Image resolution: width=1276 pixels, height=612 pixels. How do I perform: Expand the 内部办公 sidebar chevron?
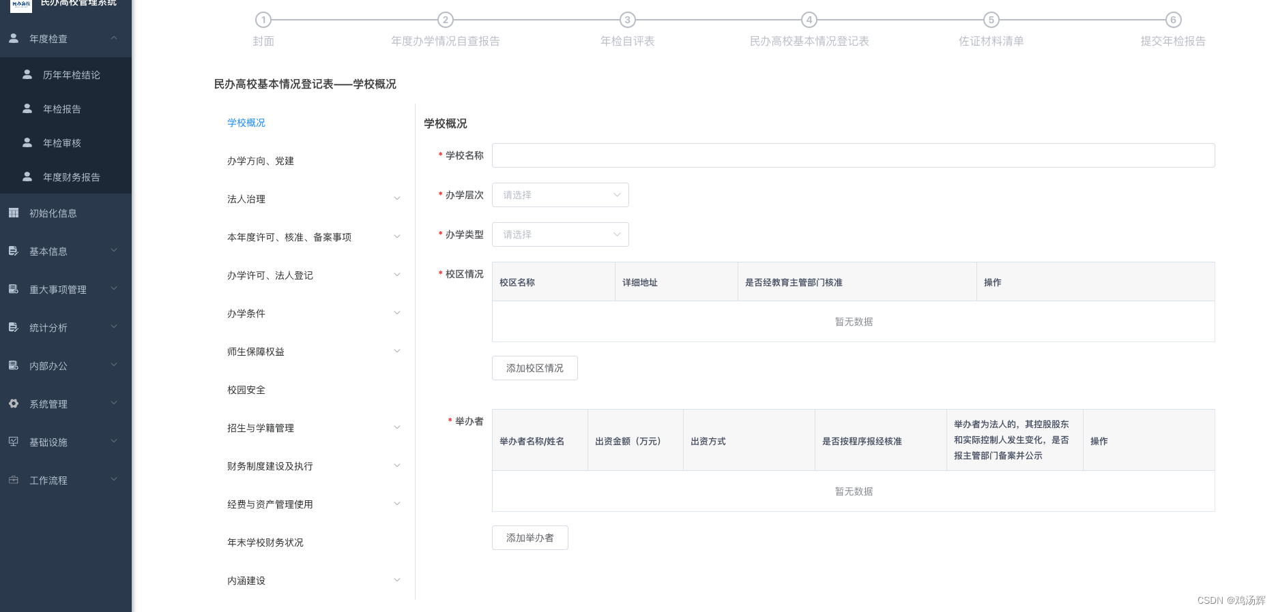pos(114,365)
